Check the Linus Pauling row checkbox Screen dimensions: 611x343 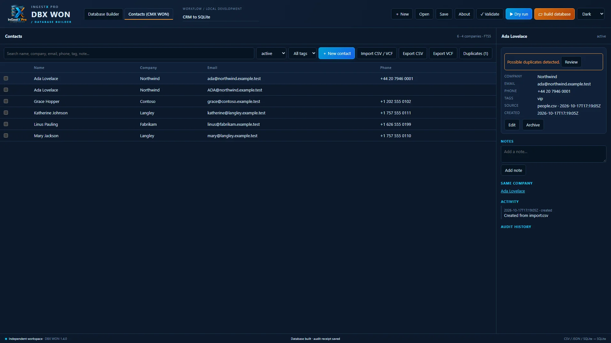[6, 124]
